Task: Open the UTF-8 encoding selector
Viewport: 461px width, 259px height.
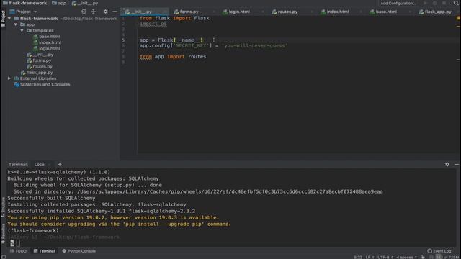Action: click(x=385, y=258)
